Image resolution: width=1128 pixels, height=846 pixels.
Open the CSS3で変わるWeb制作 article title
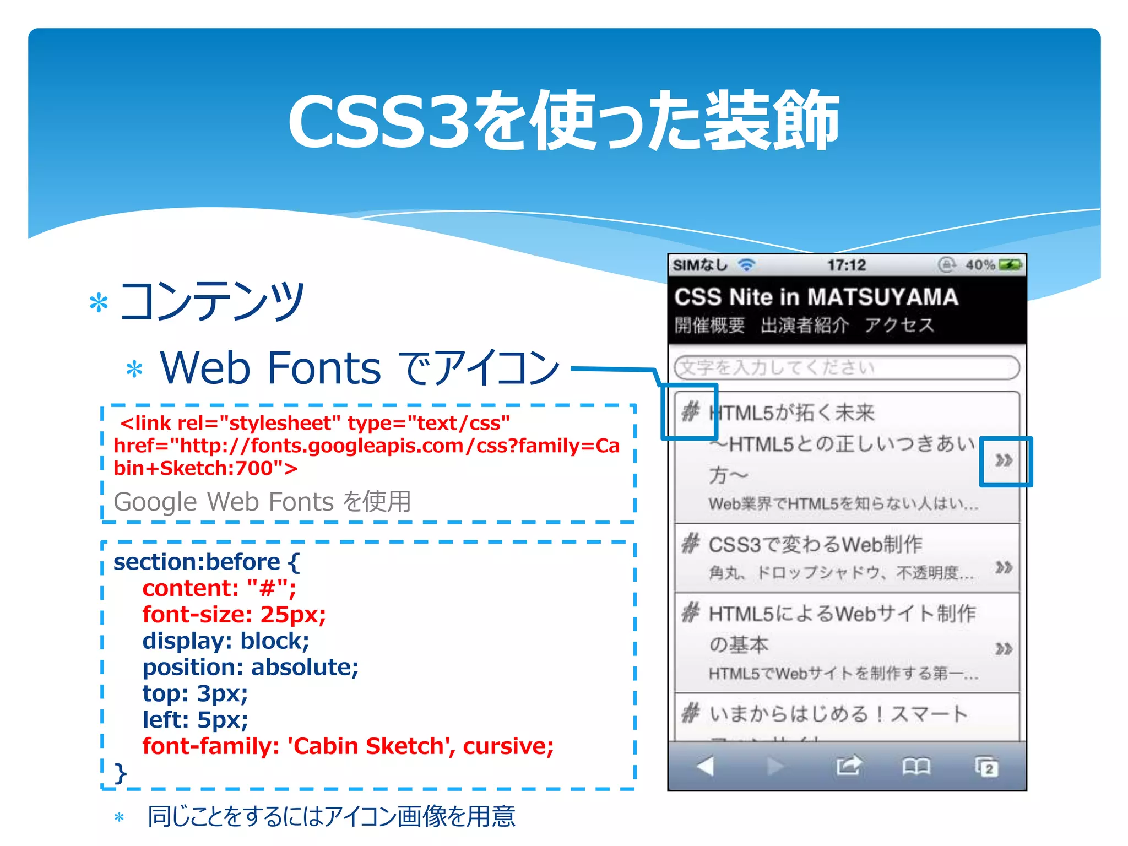816,544
